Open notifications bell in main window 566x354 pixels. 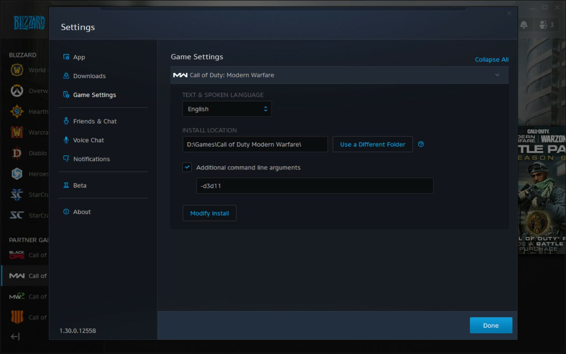pos(524,25)
